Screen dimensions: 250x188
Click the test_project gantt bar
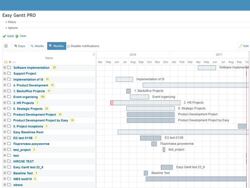(164, 150)
